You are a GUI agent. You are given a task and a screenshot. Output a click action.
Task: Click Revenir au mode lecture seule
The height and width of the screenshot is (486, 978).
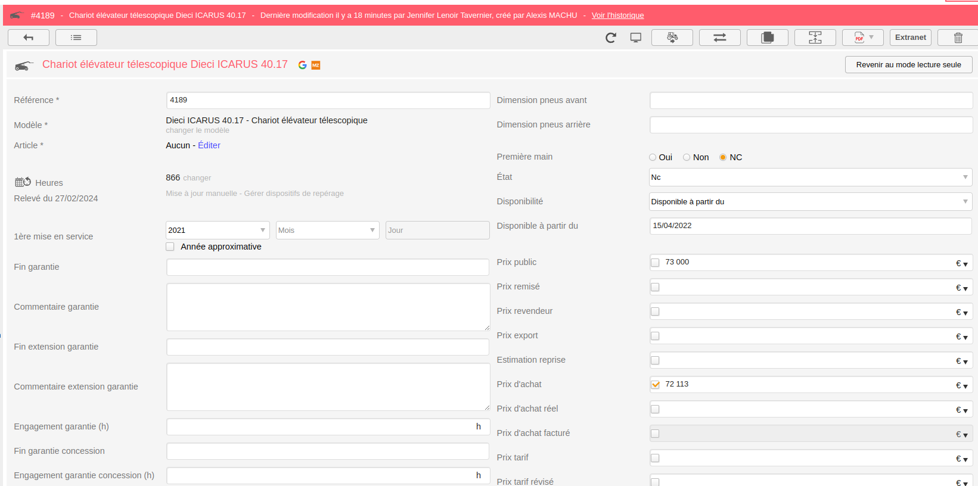pyautogui.click(x=908, y=65)
